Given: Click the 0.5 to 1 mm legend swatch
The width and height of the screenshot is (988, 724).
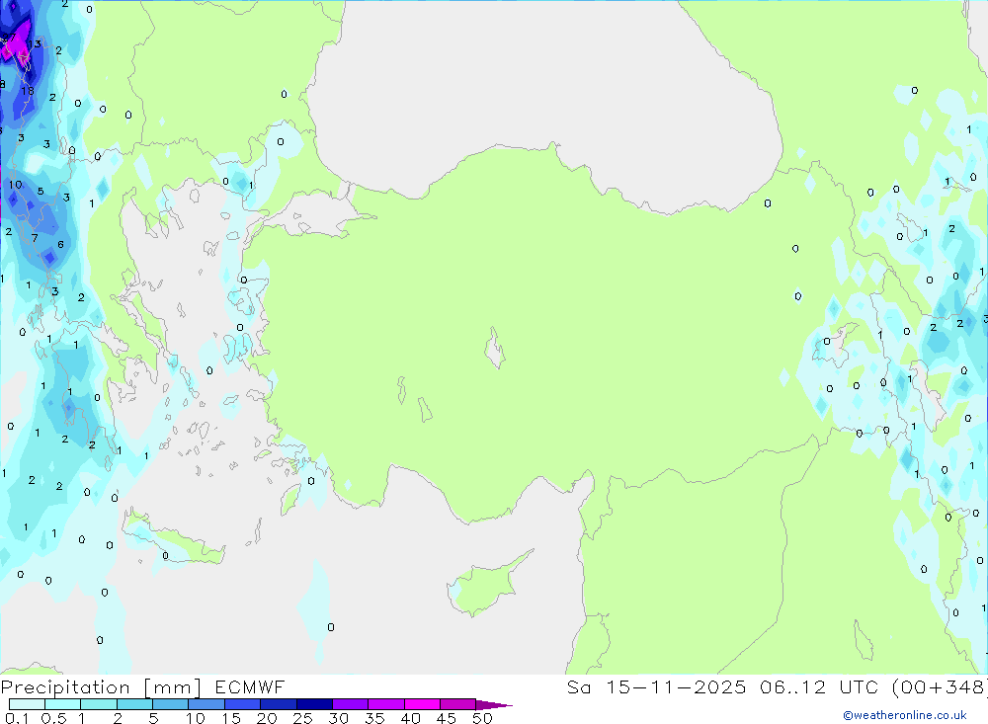Looking at the screenshot, I should [x=63, y=704].
